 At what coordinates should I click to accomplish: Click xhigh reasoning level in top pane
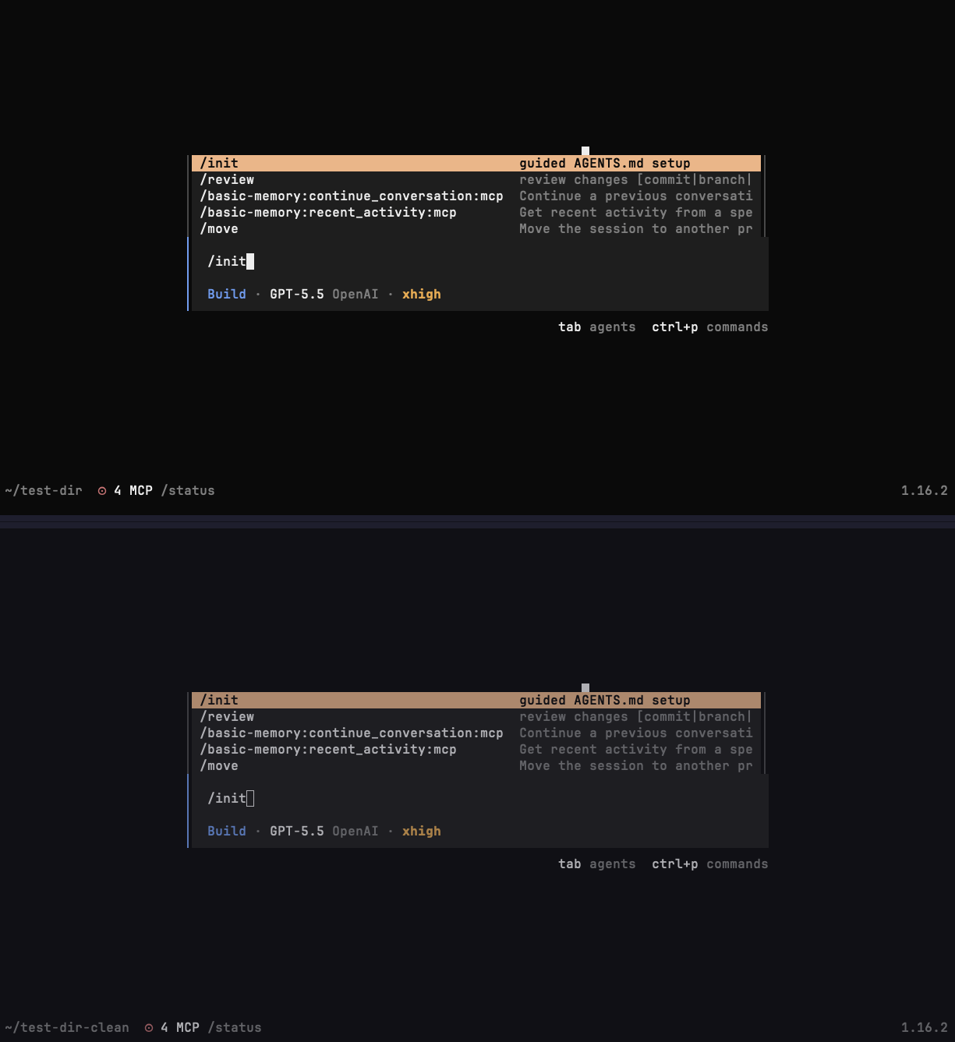click(422, 294)
